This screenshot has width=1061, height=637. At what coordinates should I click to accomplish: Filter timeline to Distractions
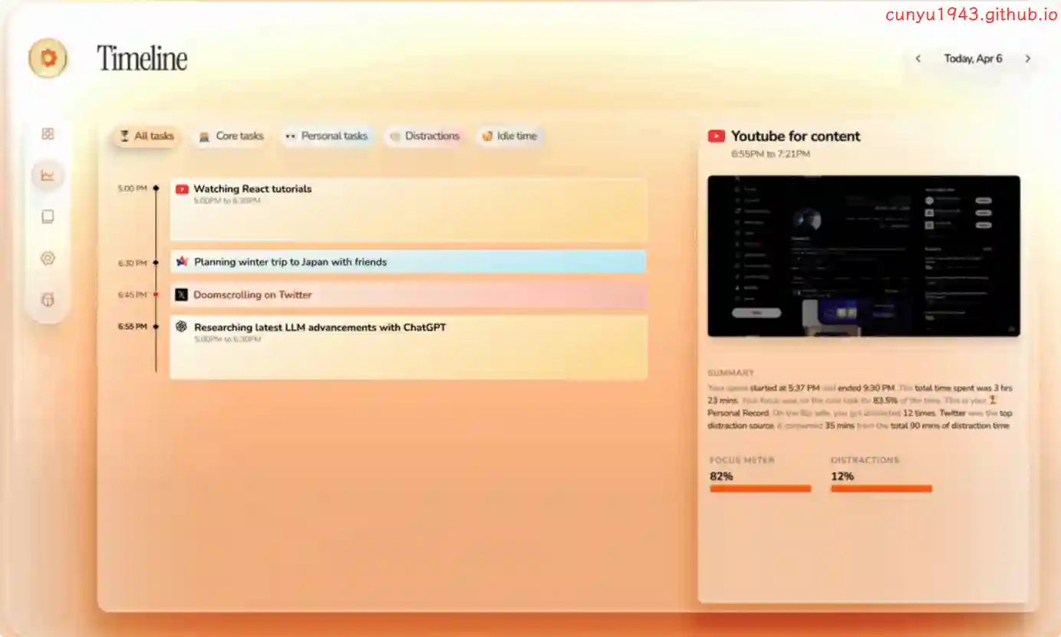tap(424, 136)
